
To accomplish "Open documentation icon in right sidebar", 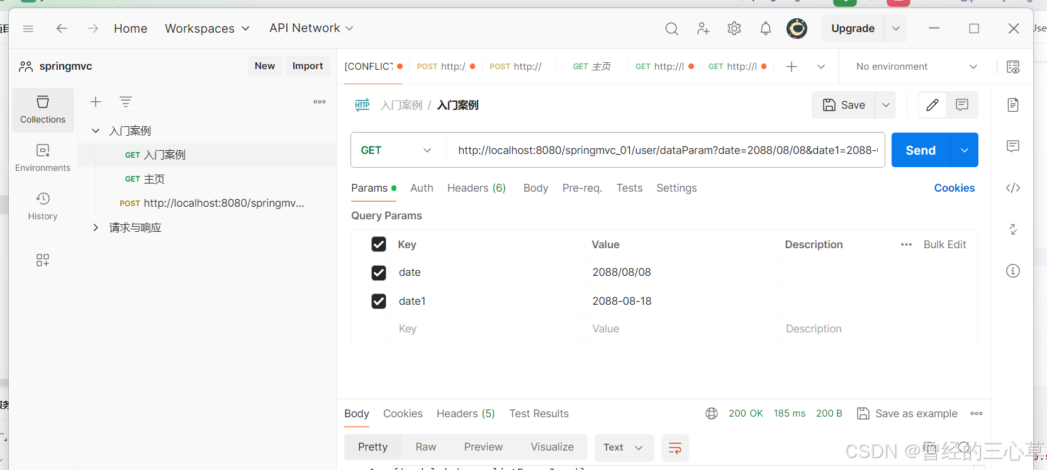I will [x=1013, y=105].
